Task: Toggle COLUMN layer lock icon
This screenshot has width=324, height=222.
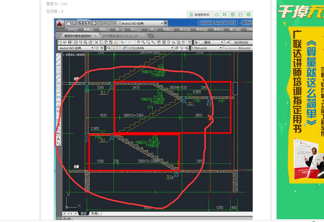Action: click(124, 48)
